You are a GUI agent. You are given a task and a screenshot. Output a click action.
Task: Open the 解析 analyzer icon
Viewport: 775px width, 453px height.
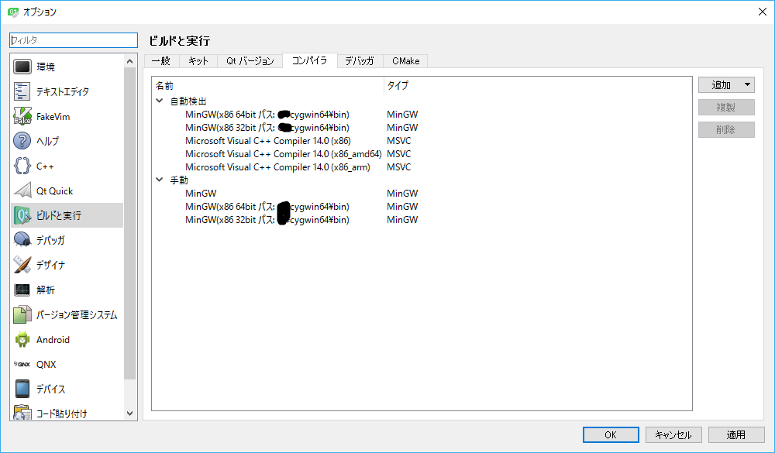coord(22,290)
